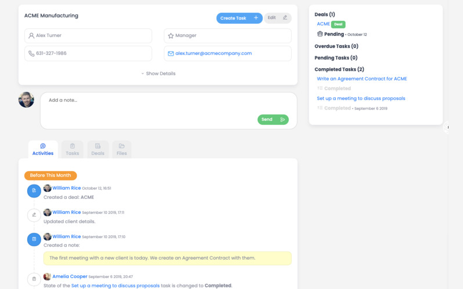Switch to the Deals tab
Viewport: 463px width, 289px height.
(x=98, y=149)
